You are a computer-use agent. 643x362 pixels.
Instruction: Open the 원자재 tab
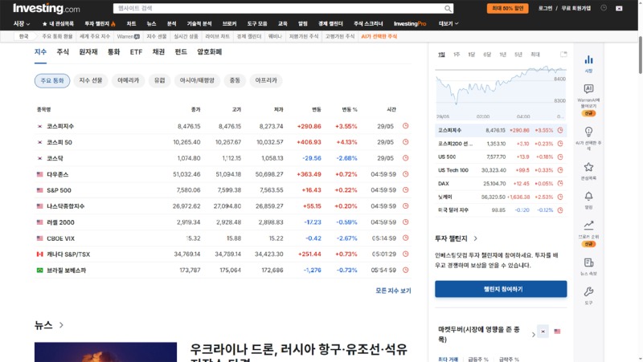click(x=88, y=52)
